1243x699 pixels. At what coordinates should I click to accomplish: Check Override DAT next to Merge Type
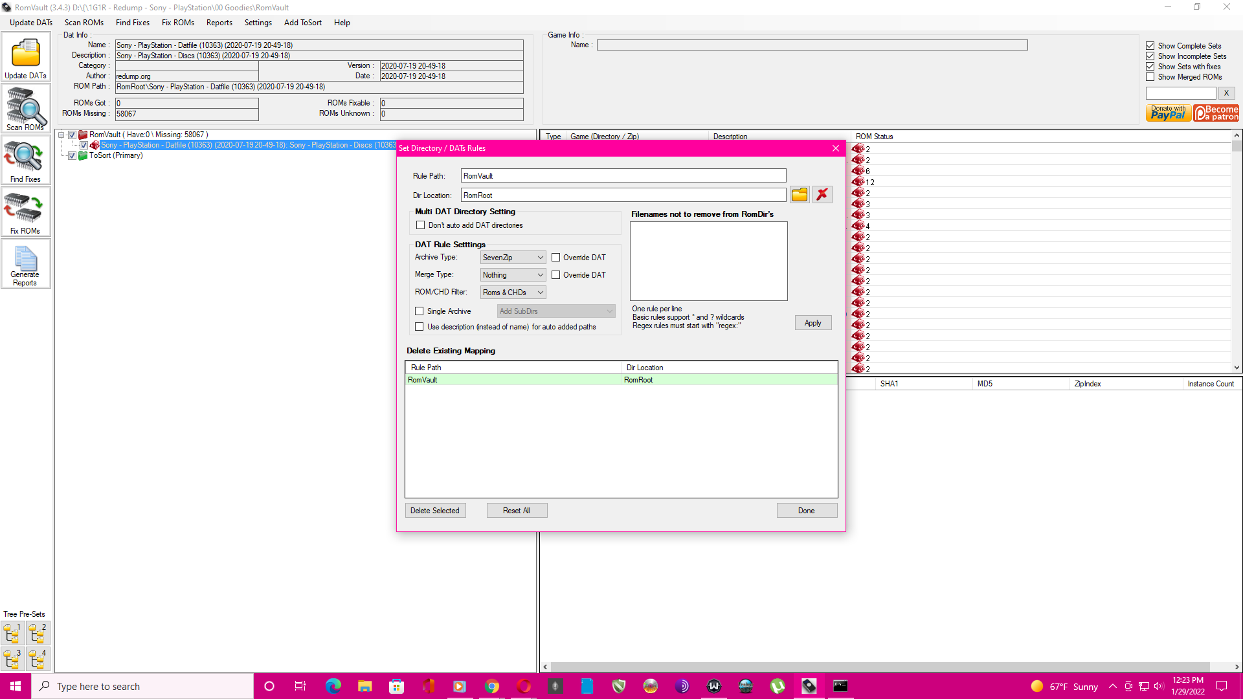click(x=555, y=275)
